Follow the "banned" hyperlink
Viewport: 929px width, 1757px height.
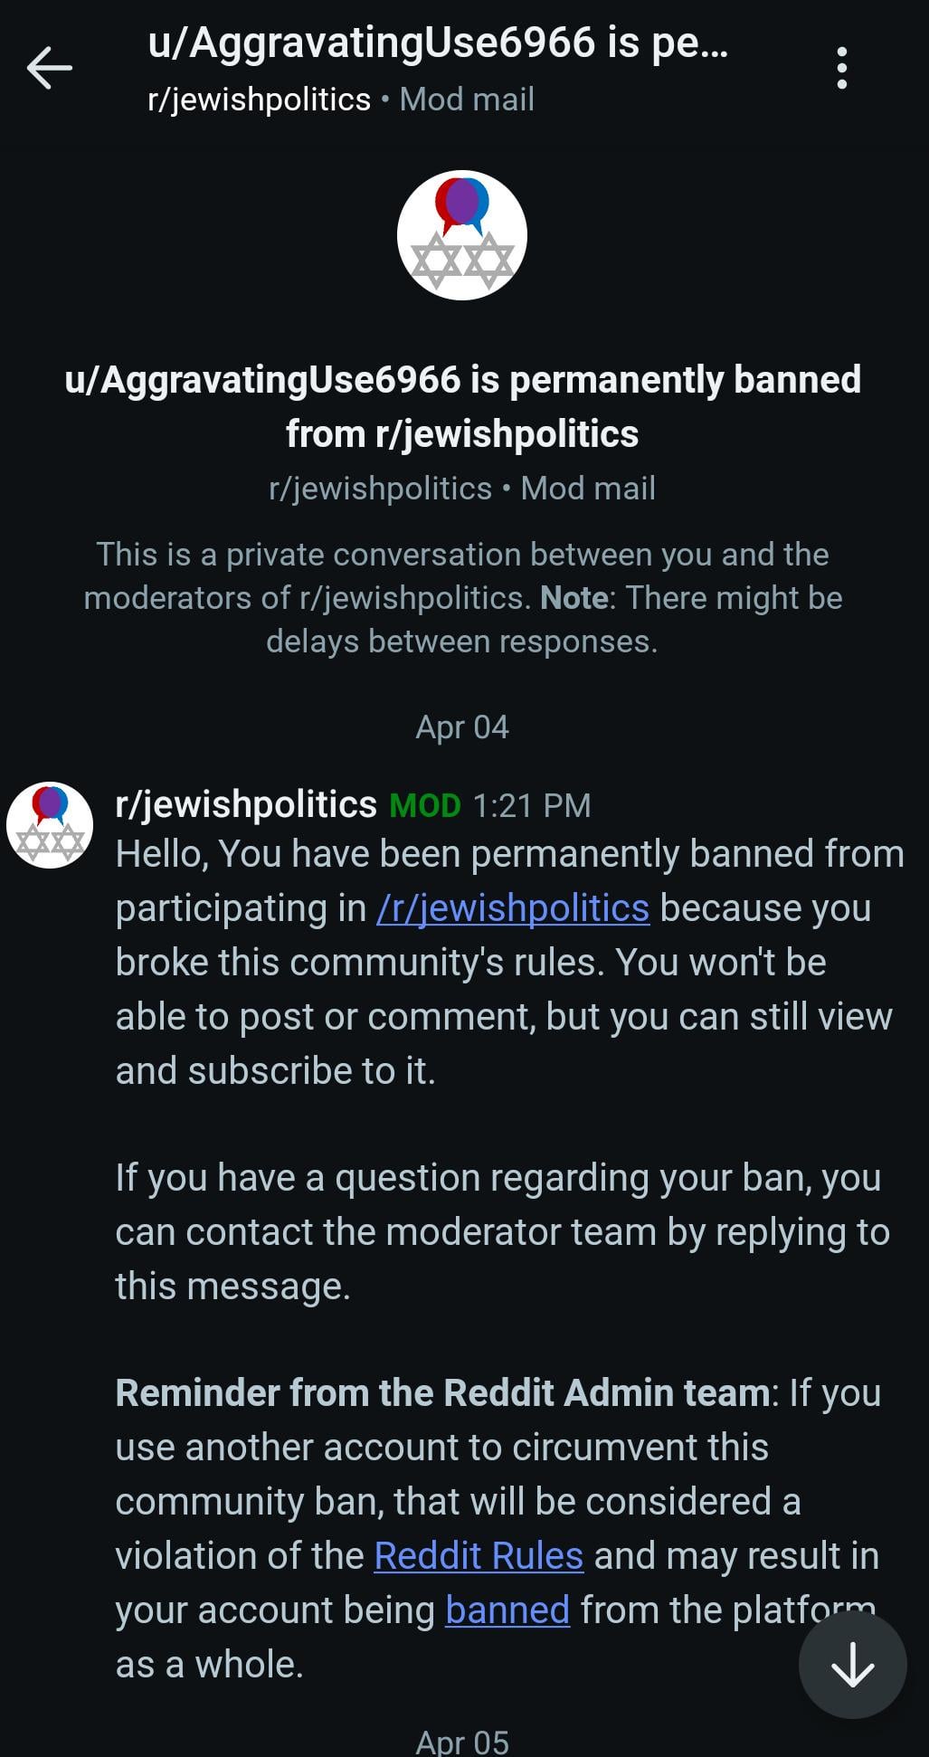tap(507, 1610)
